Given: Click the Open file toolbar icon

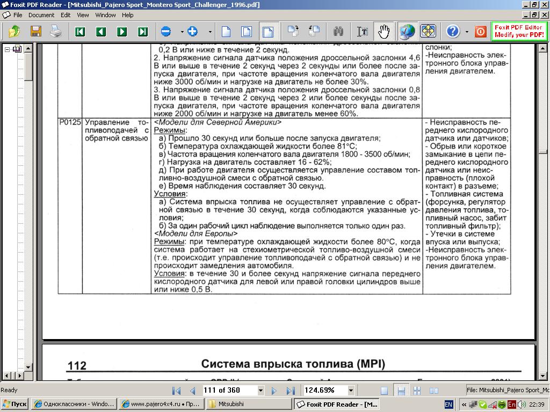Looking at the screenshot, I should pos(15,32).
